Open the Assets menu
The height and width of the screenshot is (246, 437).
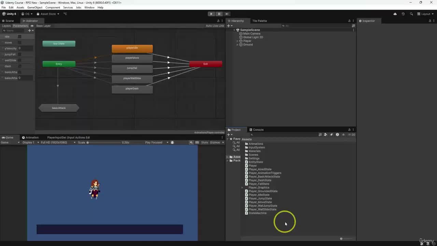(x=20, y=8)
